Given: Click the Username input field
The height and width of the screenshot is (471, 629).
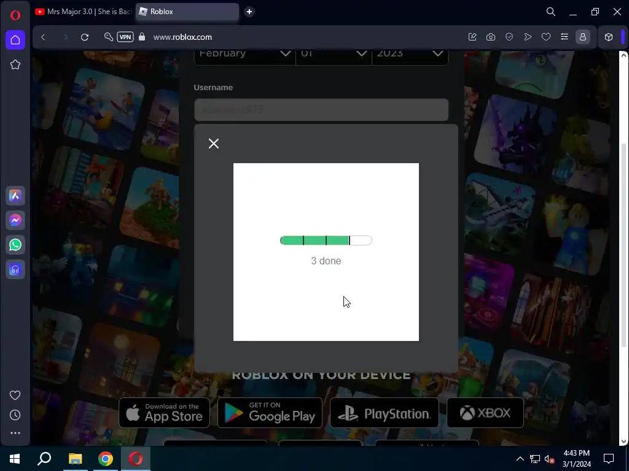Looking at the screenshot, I should (321, 110).
